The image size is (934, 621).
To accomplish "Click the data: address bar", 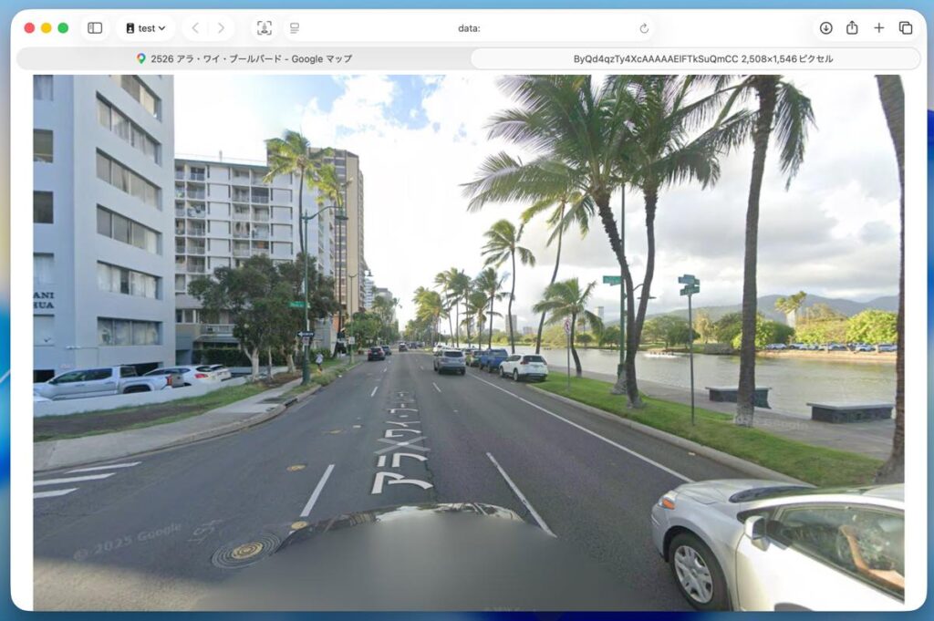I will point(468,28).
